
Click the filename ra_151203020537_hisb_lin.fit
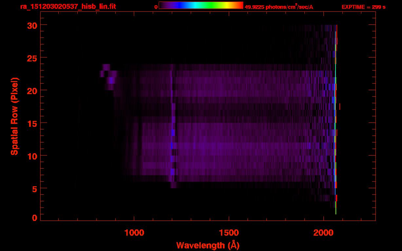68,7
